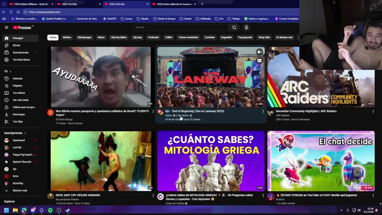This screenshot has width=382, height=215.
Task: Toggle captions on the Laneway preview
Action: 260,61
